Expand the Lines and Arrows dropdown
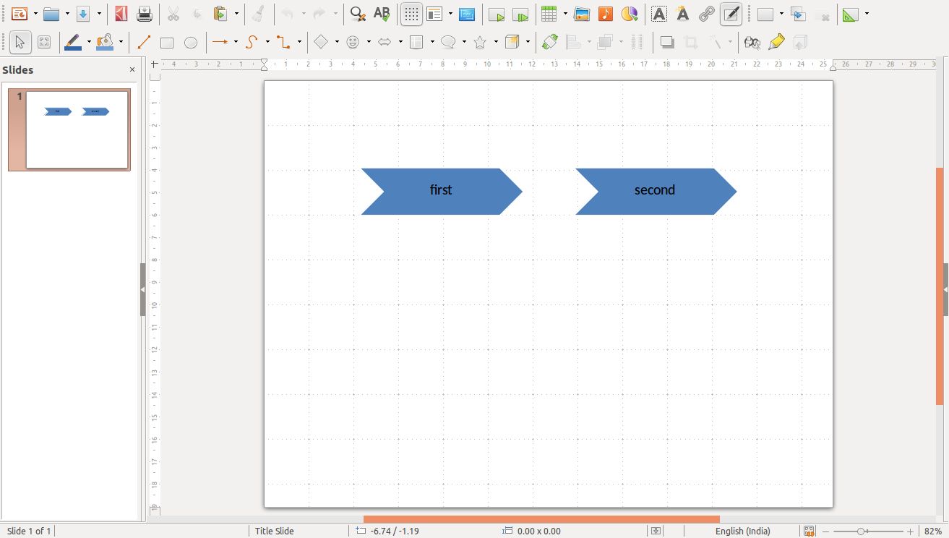 236,43
